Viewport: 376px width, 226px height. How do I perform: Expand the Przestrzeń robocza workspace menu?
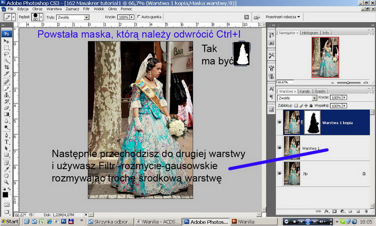[283, 17]
